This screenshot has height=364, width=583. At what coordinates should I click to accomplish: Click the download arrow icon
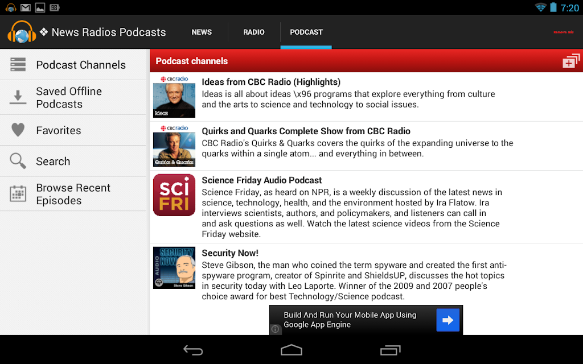[18, 97]
